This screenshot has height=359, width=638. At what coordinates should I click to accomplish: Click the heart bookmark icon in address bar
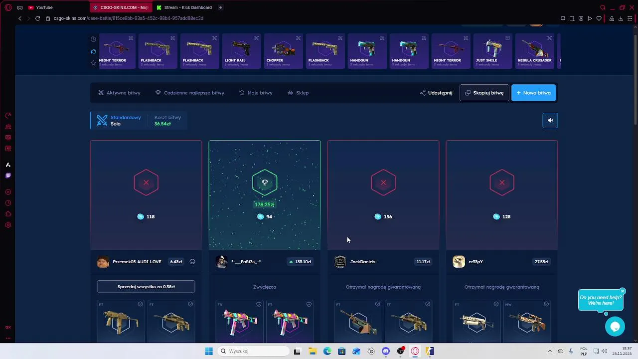599,18
